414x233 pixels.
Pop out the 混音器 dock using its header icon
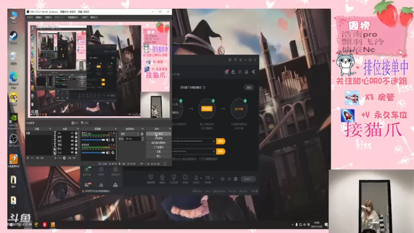coord(115,128)
